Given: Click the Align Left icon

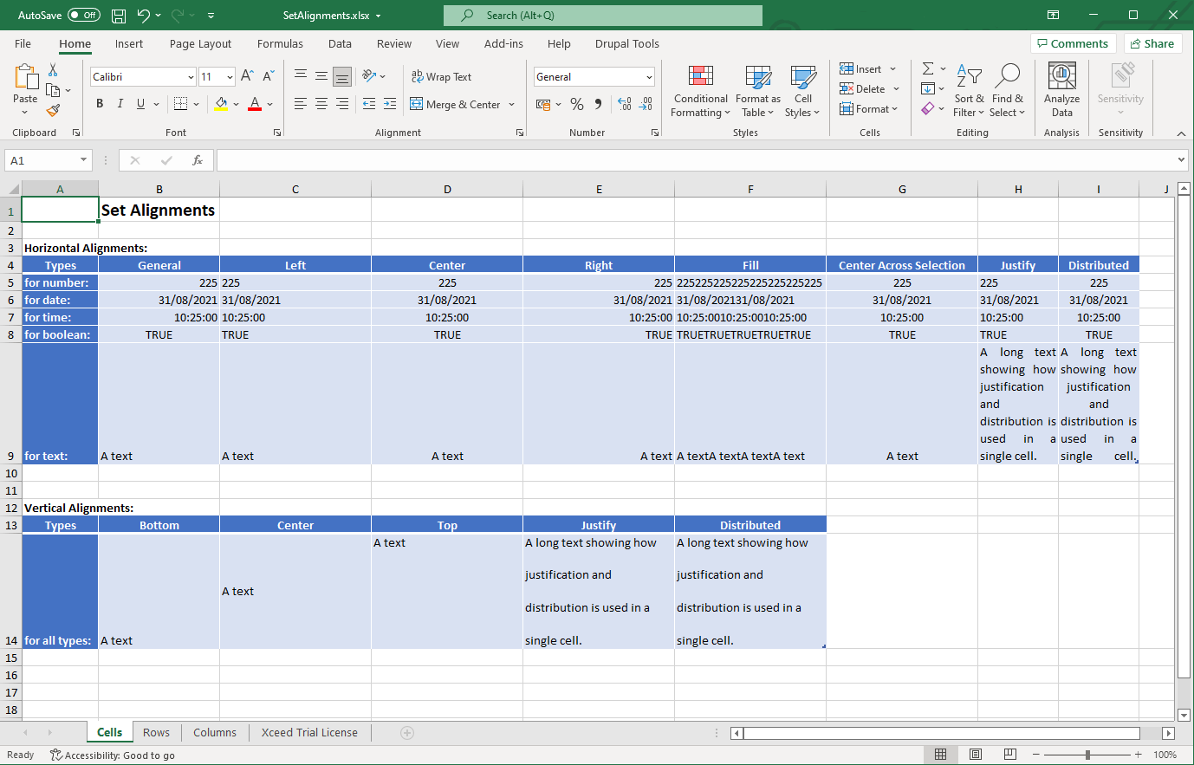Looking at the screenshot, I should point(301,104).
